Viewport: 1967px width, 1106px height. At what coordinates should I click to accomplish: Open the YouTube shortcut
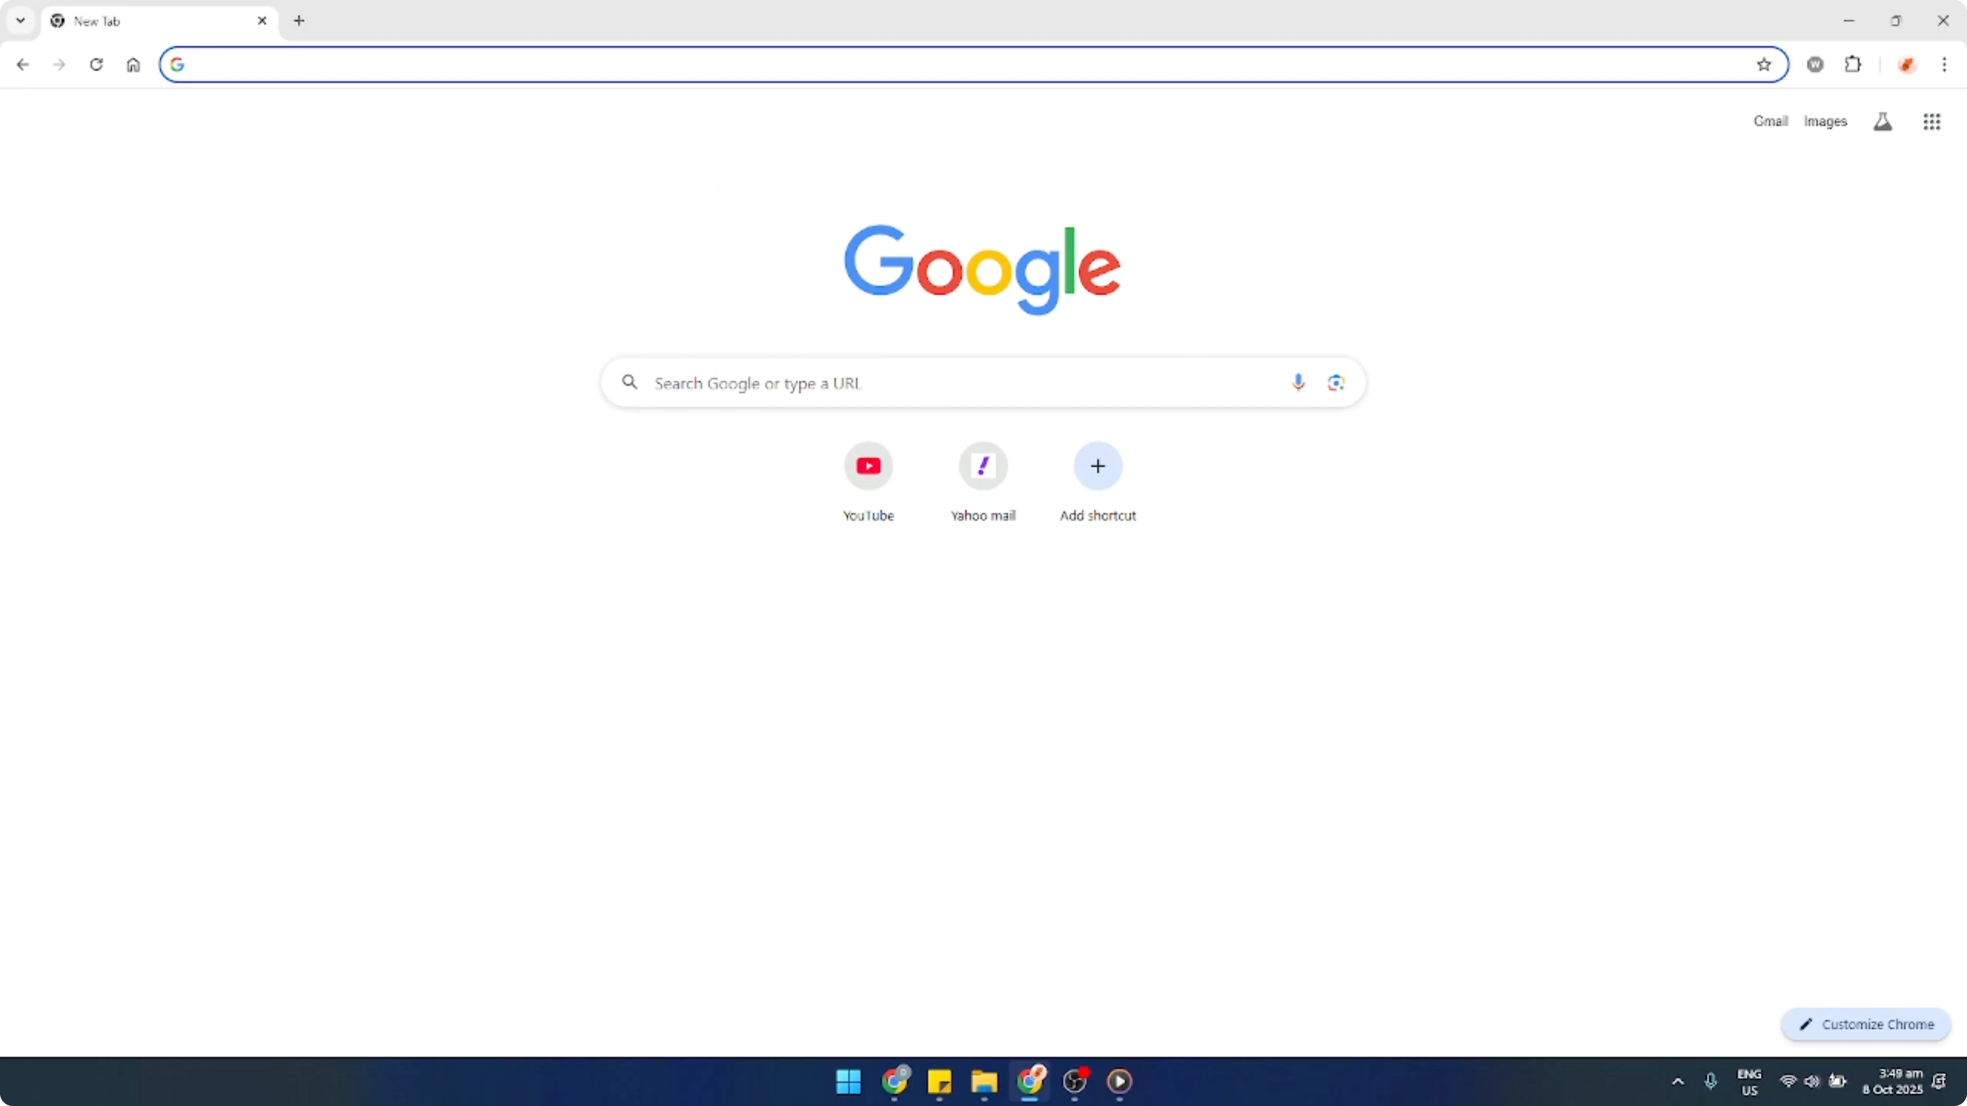pos(868,482)
